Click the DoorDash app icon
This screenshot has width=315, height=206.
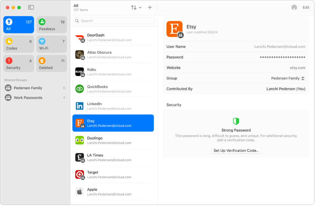coord(79,37)
